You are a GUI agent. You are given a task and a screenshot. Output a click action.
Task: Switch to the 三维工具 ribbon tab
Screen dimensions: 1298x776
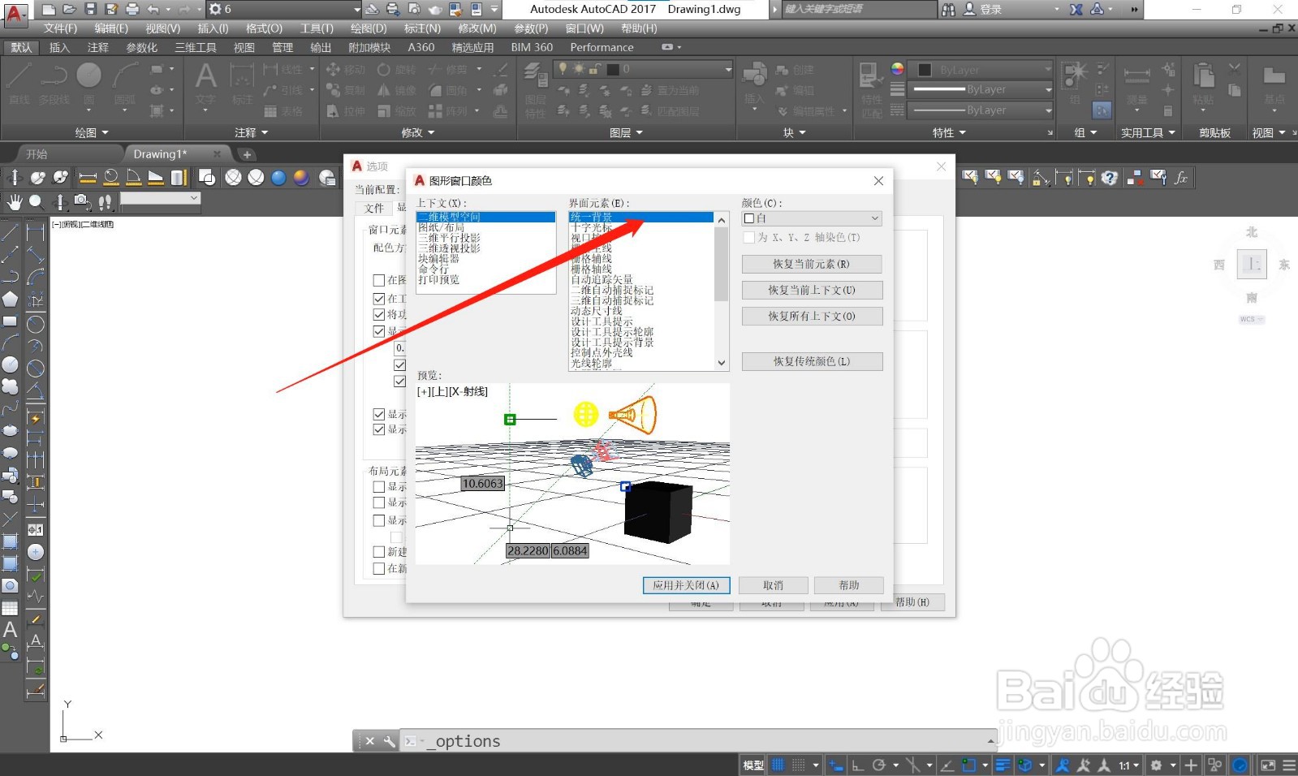[196, 47]
